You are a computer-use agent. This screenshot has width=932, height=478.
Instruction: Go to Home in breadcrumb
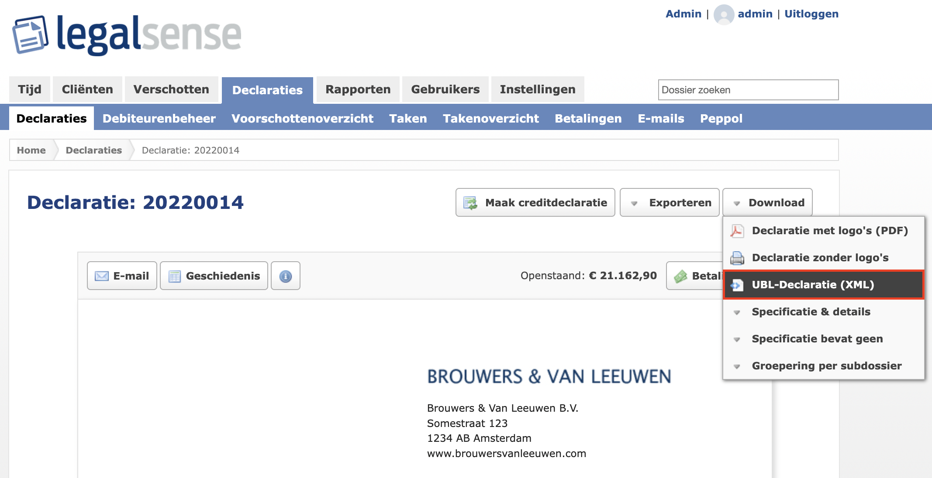(x=31, y=150)
